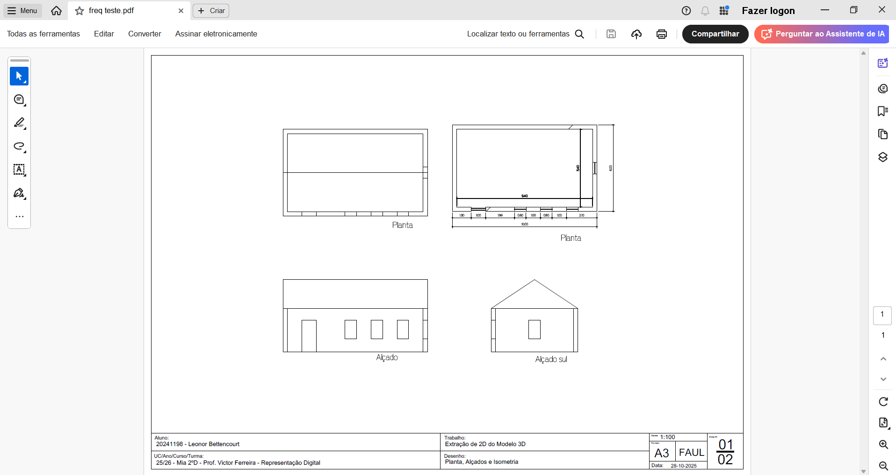Pick the highlight text pen tool

(x=19, y=123)
